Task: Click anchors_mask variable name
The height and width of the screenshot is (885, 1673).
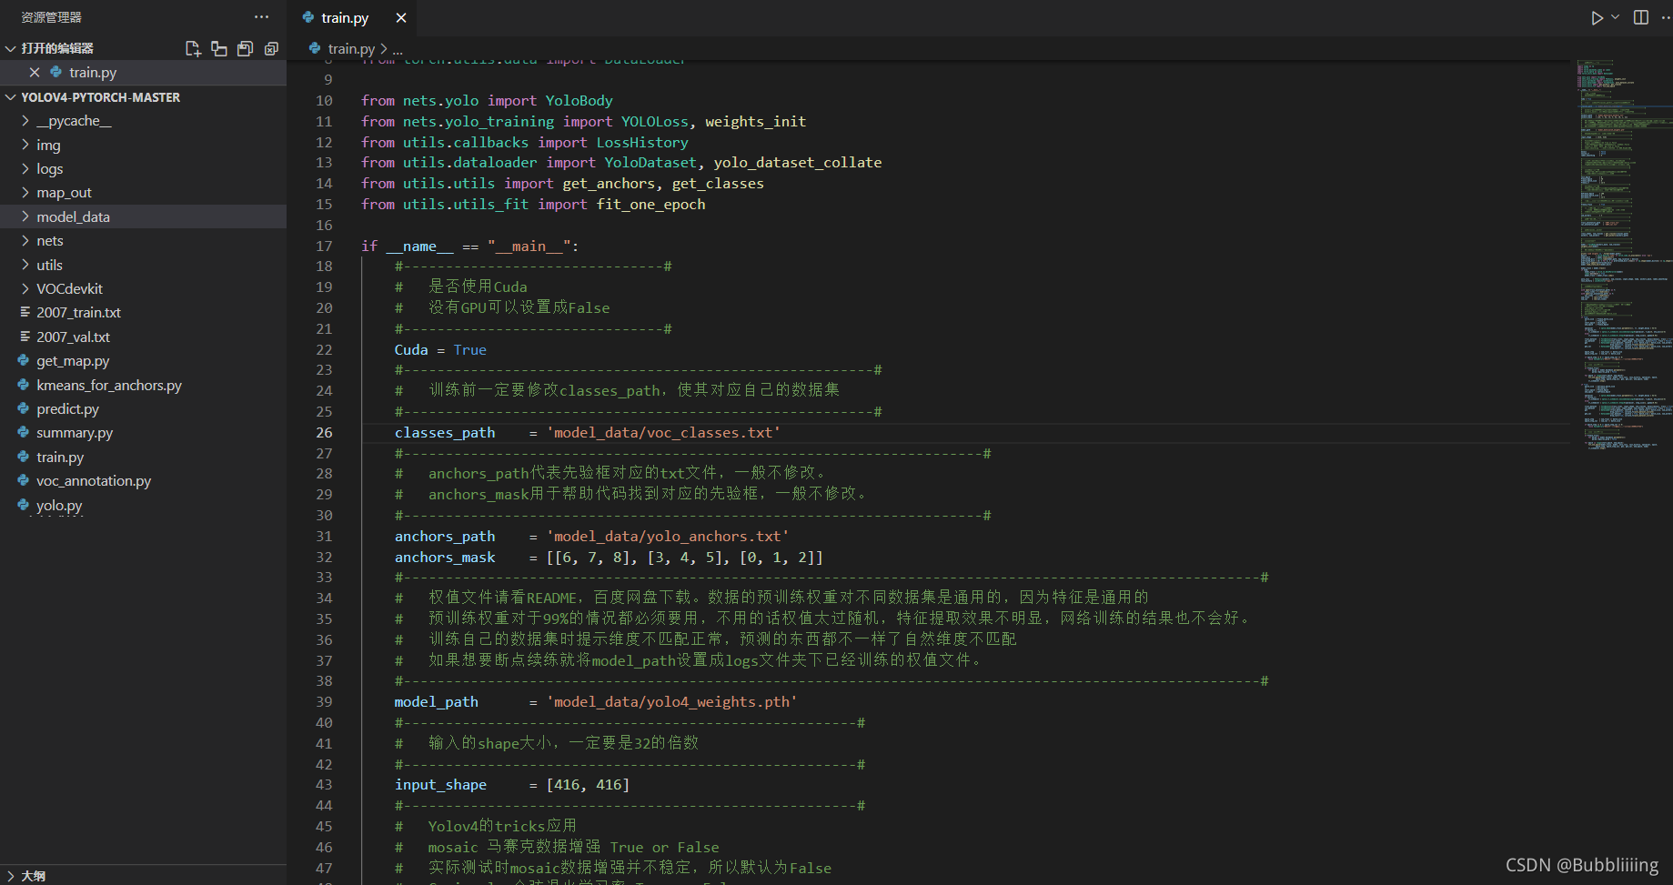Action: click(445, 558)
